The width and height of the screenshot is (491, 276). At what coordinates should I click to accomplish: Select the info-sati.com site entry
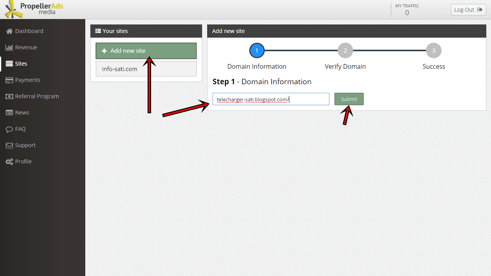(x=146, y=69)
